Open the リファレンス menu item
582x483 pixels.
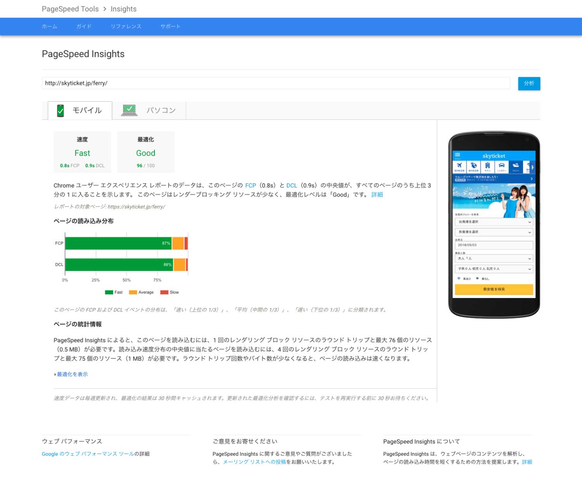point(126,26)
